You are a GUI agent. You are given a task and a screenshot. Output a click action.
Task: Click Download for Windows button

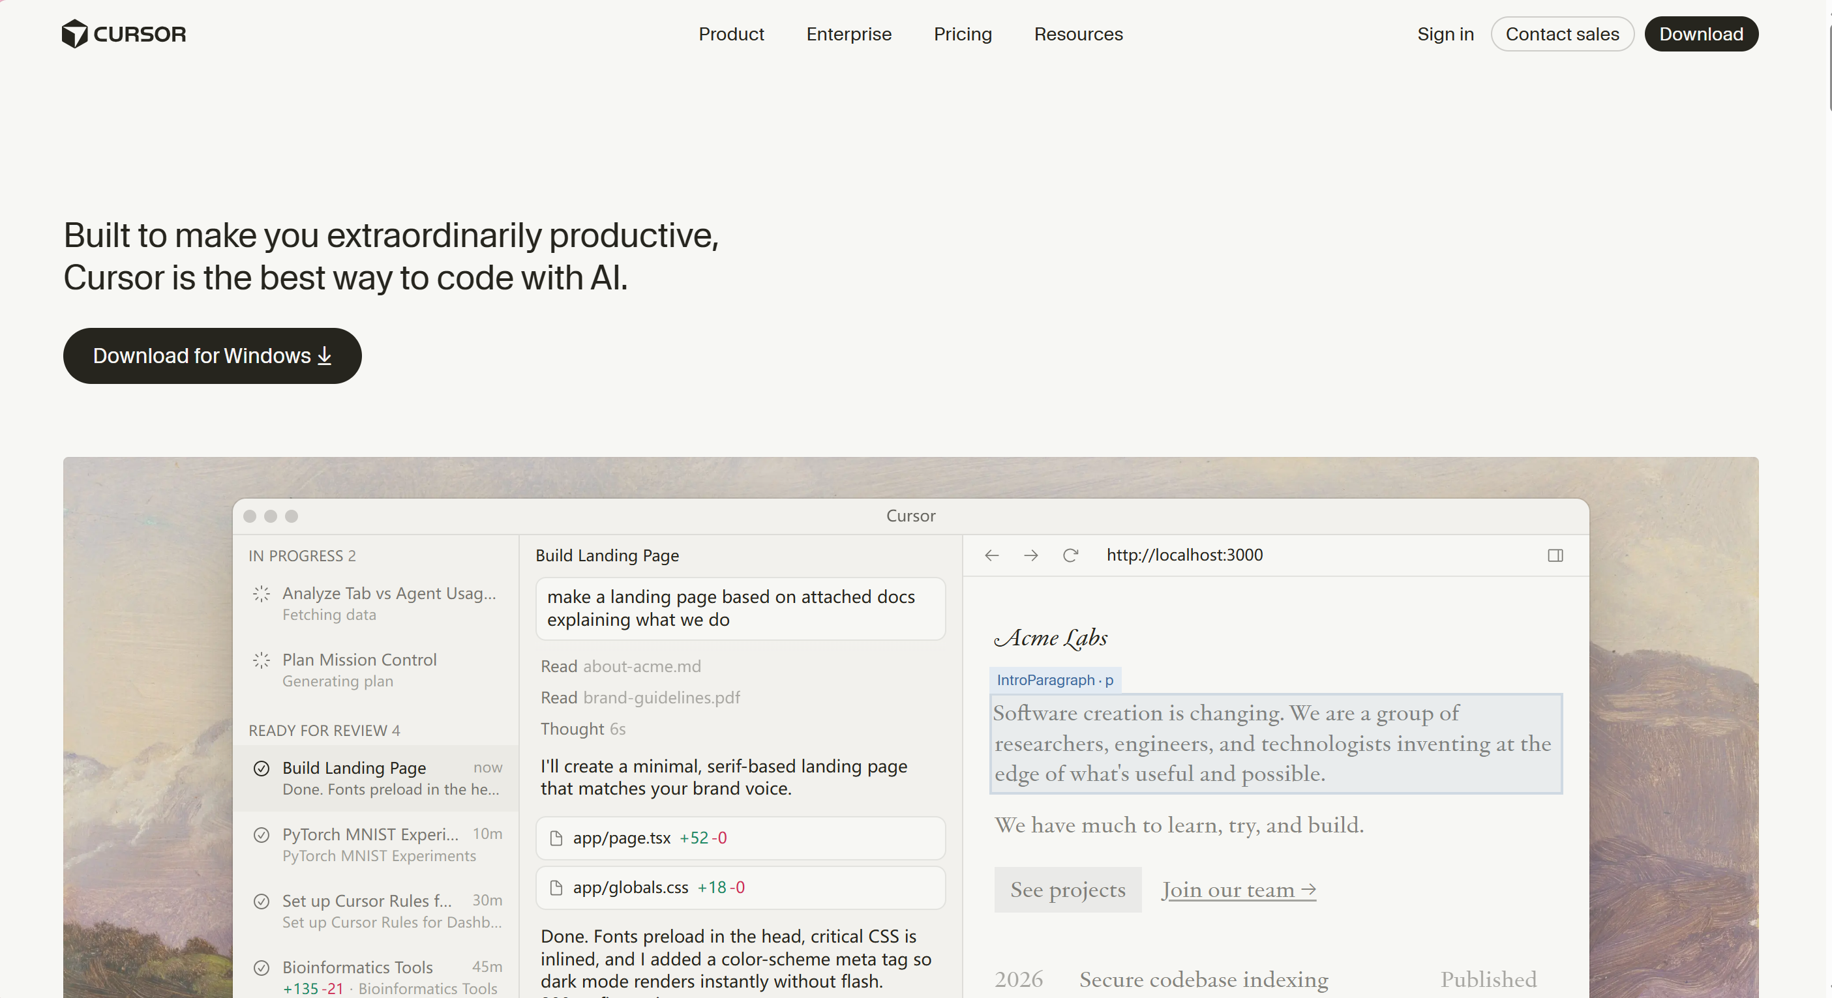pyautogui.click(x=212, y=355)
